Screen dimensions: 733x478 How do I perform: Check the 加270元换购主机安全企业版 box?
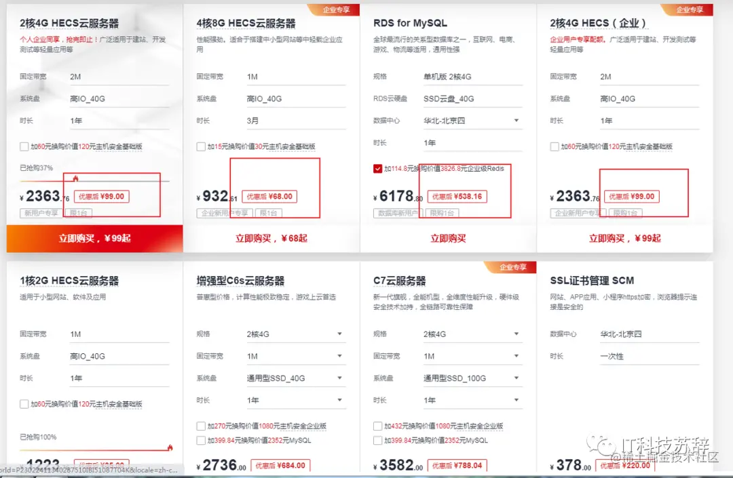pyautogui.click(x=201, y=426)
